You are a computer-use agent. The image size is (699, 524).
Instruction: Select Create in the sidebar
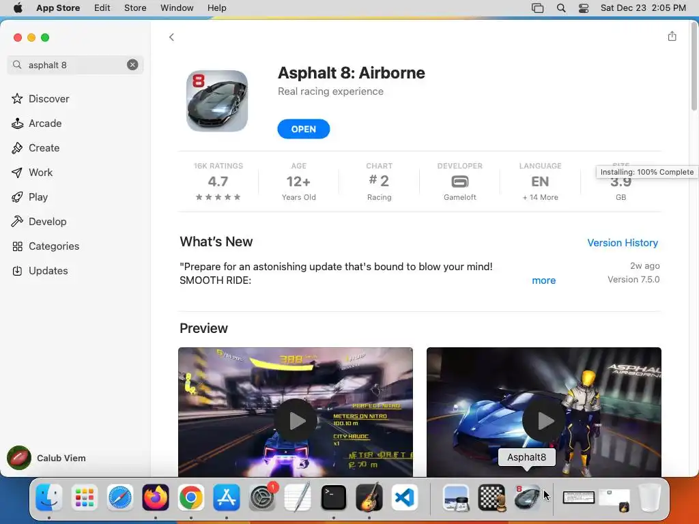[x=35, y=148]
